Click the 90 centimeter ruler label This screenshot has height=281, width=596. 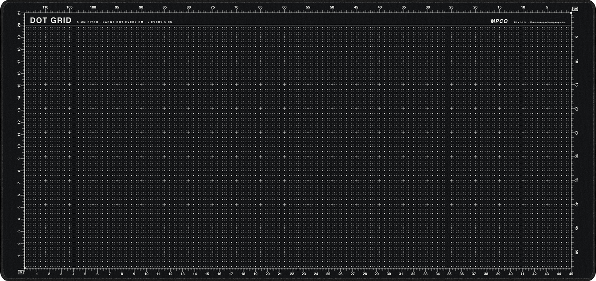(141, 7)
